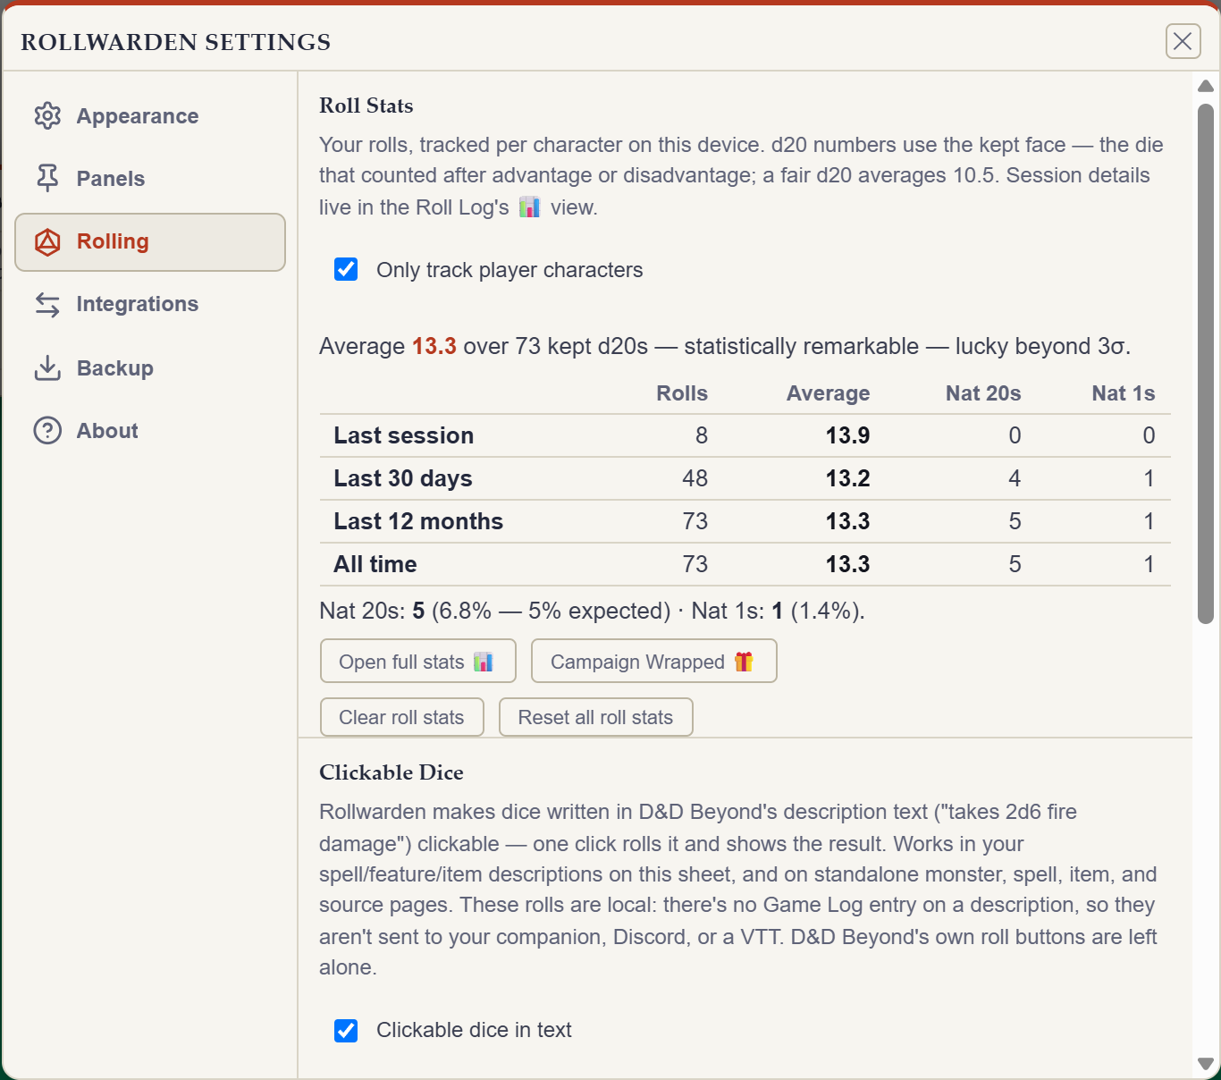
Task: Open the Backup tab
Action: pos(150,368)
